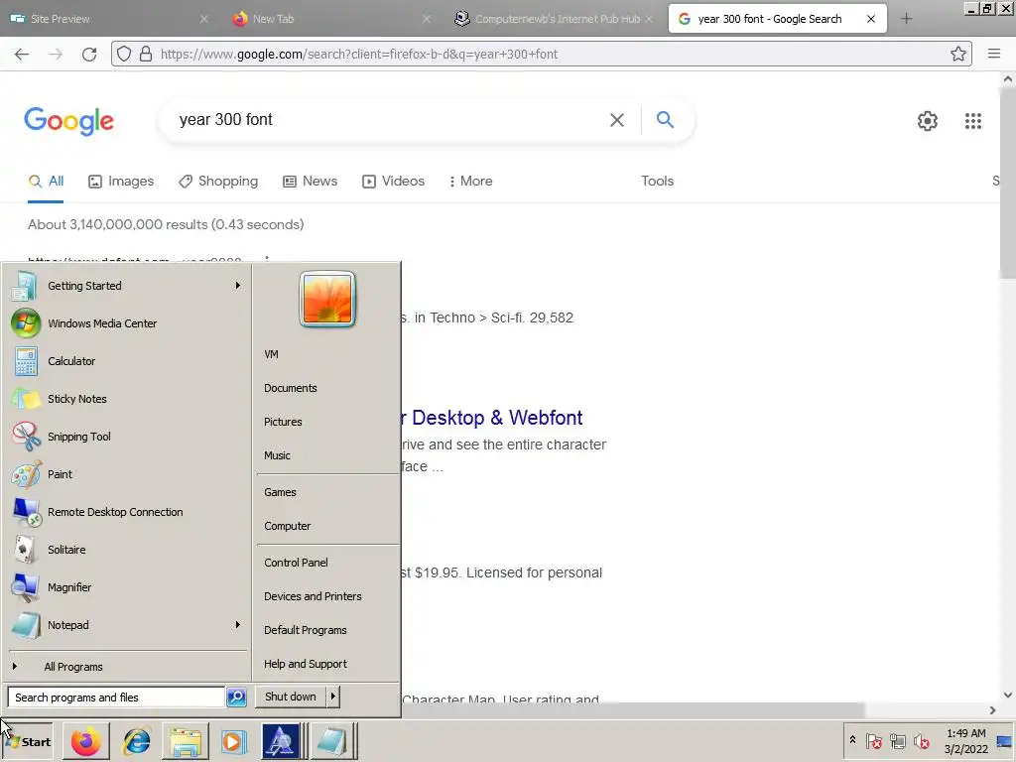The width and height of the screenshot is (1016, 762).
Task: Open Google settings gear
Action: coord(928,120)
